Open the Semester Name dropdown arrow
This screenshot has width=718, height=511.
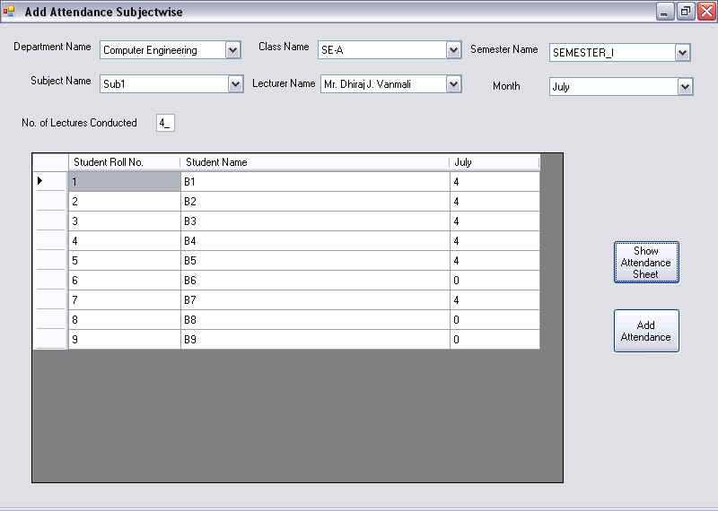pyautogui.click(x=682, y=53)
